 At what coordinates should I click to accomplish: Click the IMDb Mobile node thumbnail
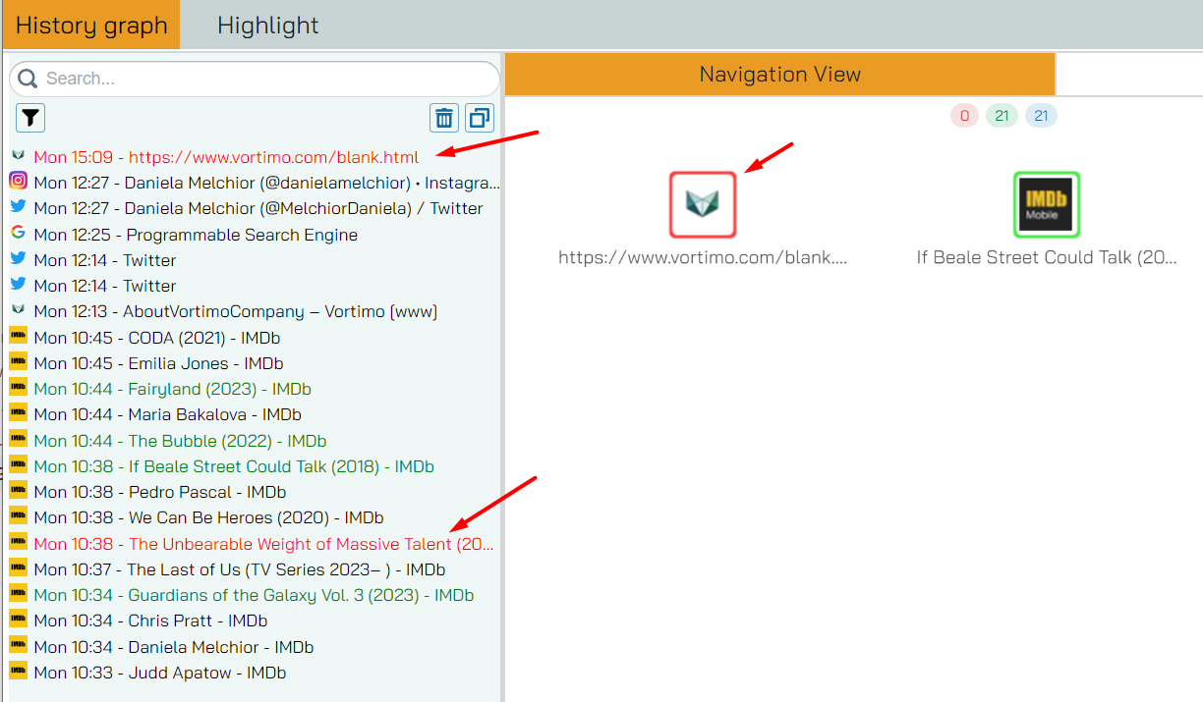pyautogui.click(x=1047, y=204)
